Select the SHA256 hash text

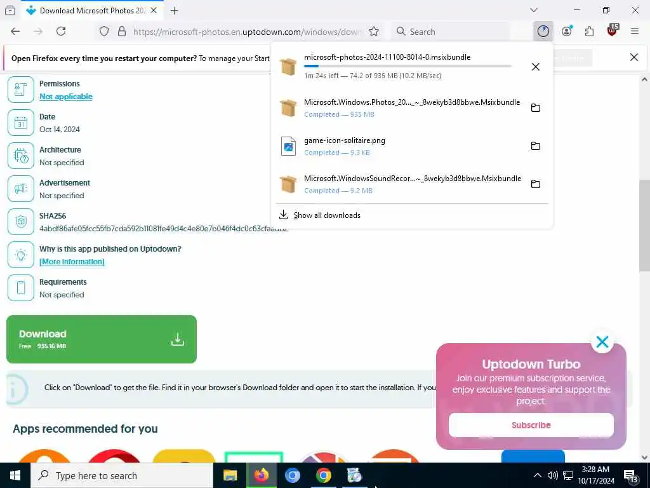pyautogui.click(x=163, y=229)
